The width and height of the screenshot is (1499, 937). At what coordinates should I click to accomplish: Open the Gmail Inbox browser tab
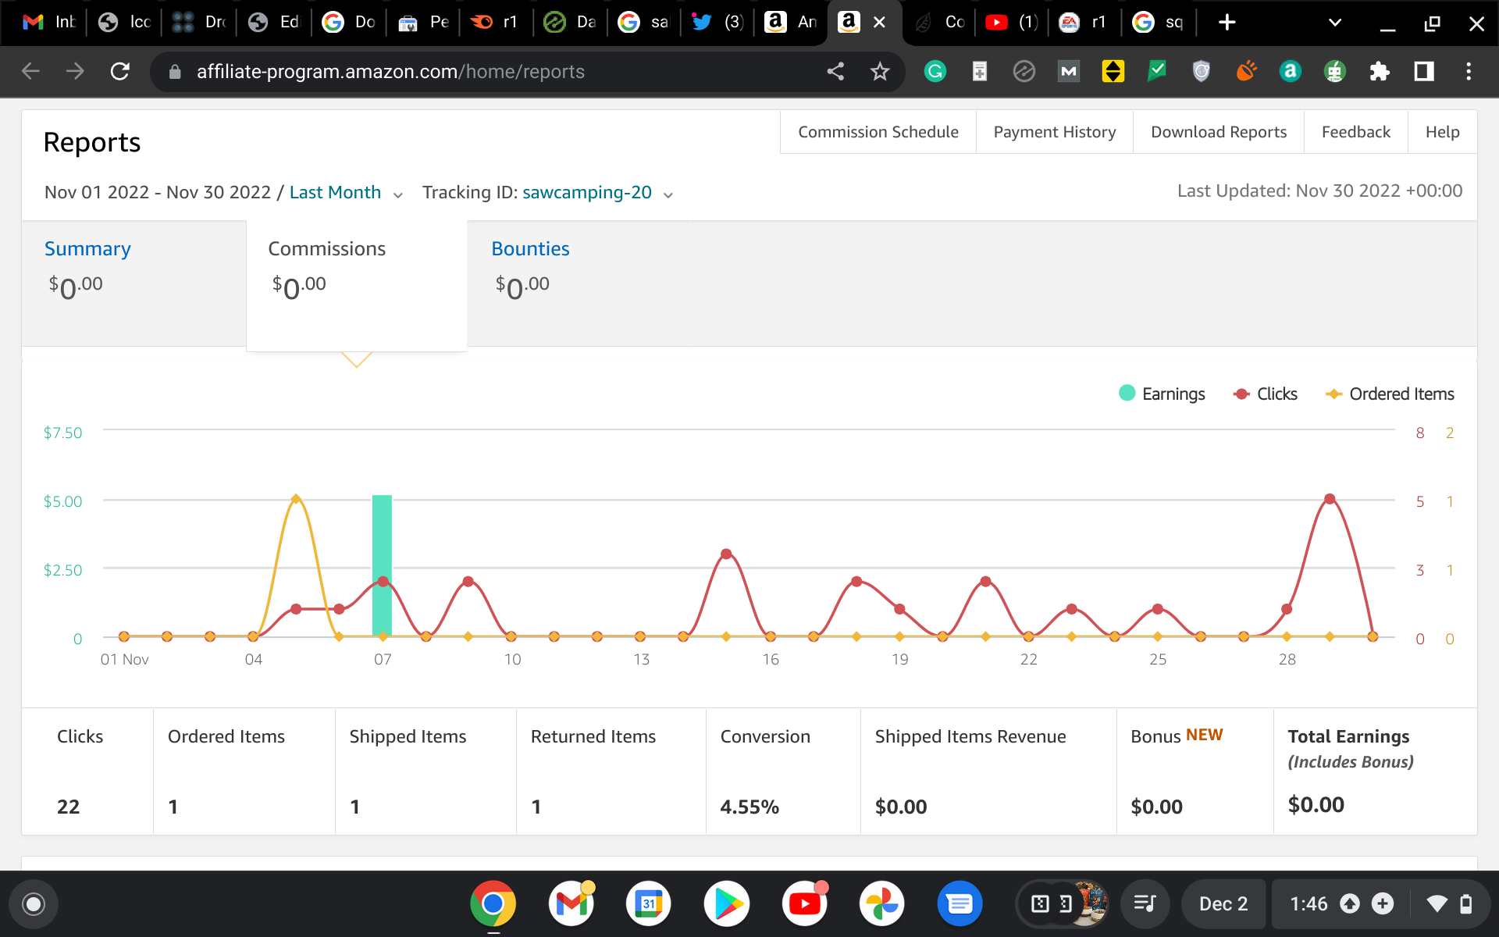pos(48,23)
